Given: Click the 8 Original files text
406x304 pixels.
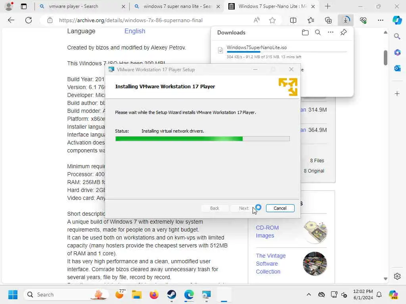Looking at the screenshot, I should coord(314,171).
